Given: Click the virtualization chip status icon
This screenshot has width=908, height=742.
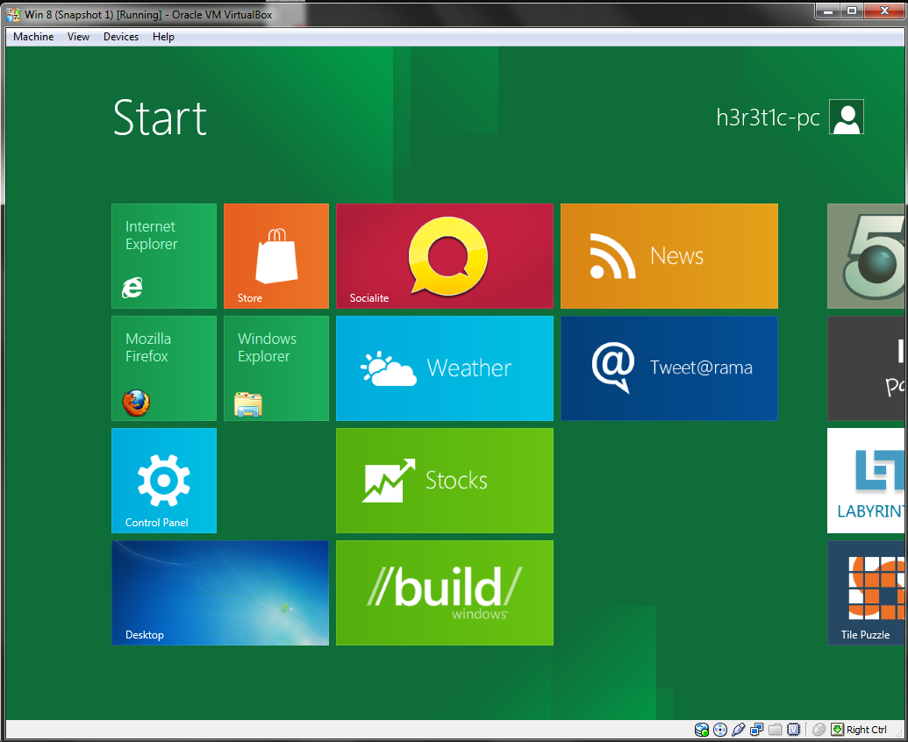Looking at the screenshot, I should click(x=793, y=730).
